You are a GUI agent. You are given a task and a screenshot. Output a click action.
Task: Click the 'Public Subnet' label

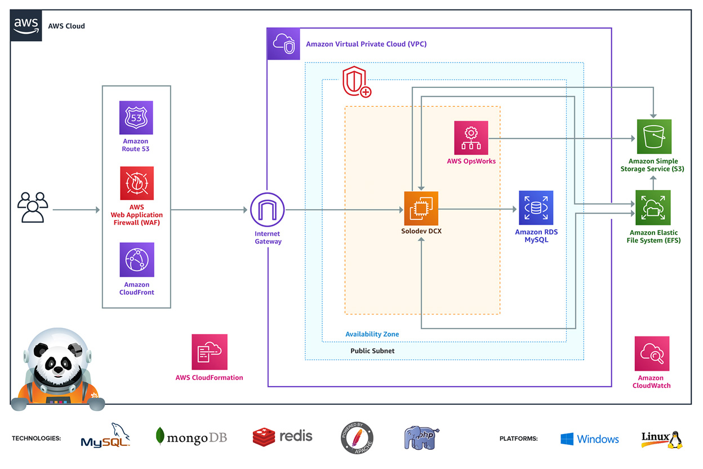click(x=372, y=351)
